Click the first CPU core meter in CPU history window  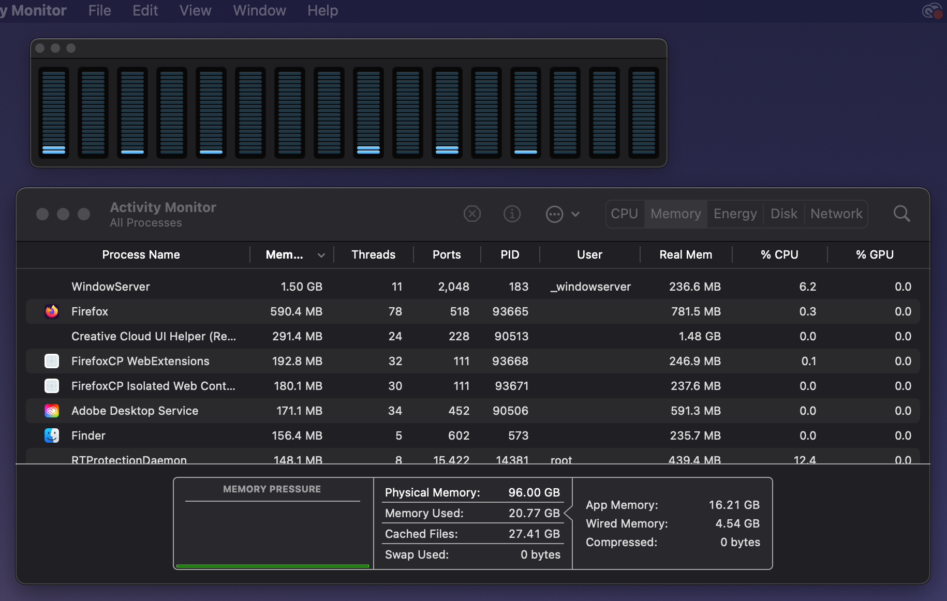(x=54, y=112)
